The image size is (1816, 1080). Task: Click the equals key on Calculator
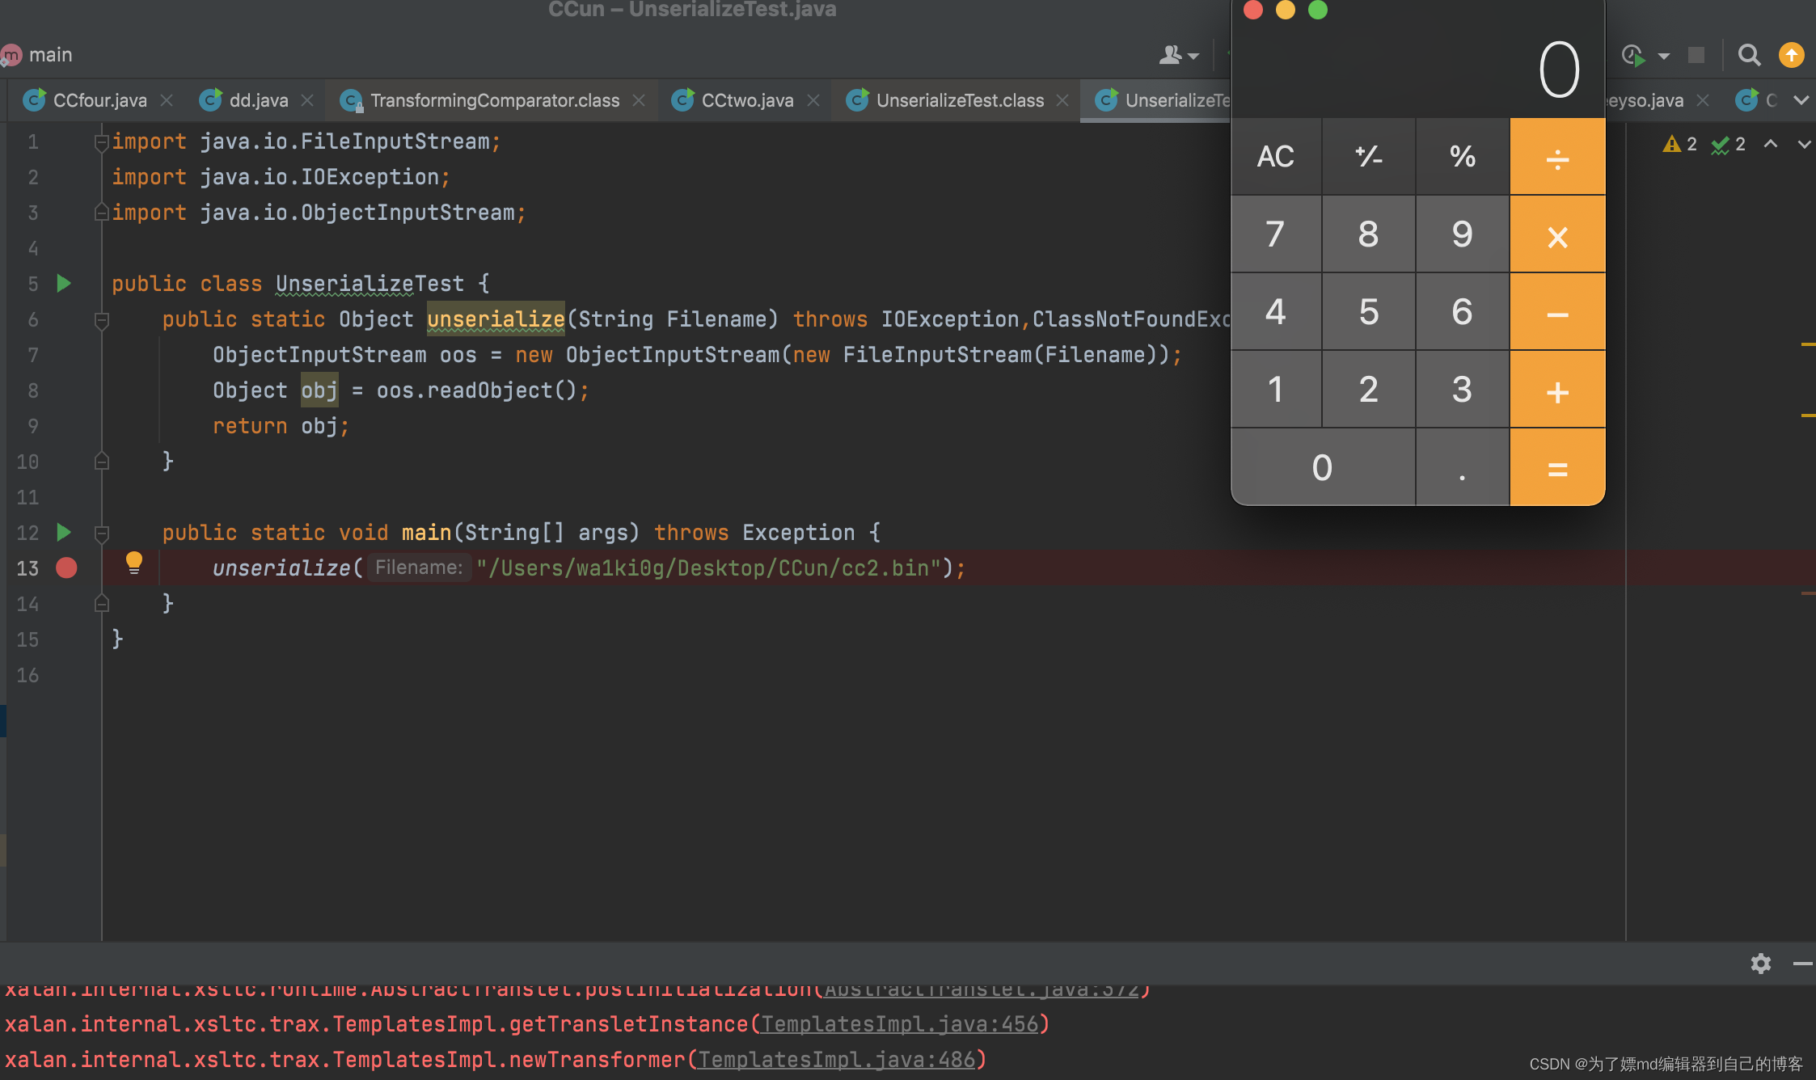pos(1557,467)
